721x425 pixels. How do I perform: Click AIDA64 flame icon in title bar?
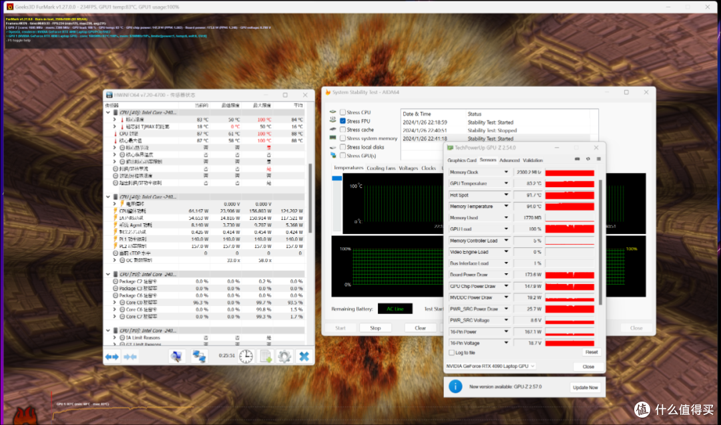point(328,92)
